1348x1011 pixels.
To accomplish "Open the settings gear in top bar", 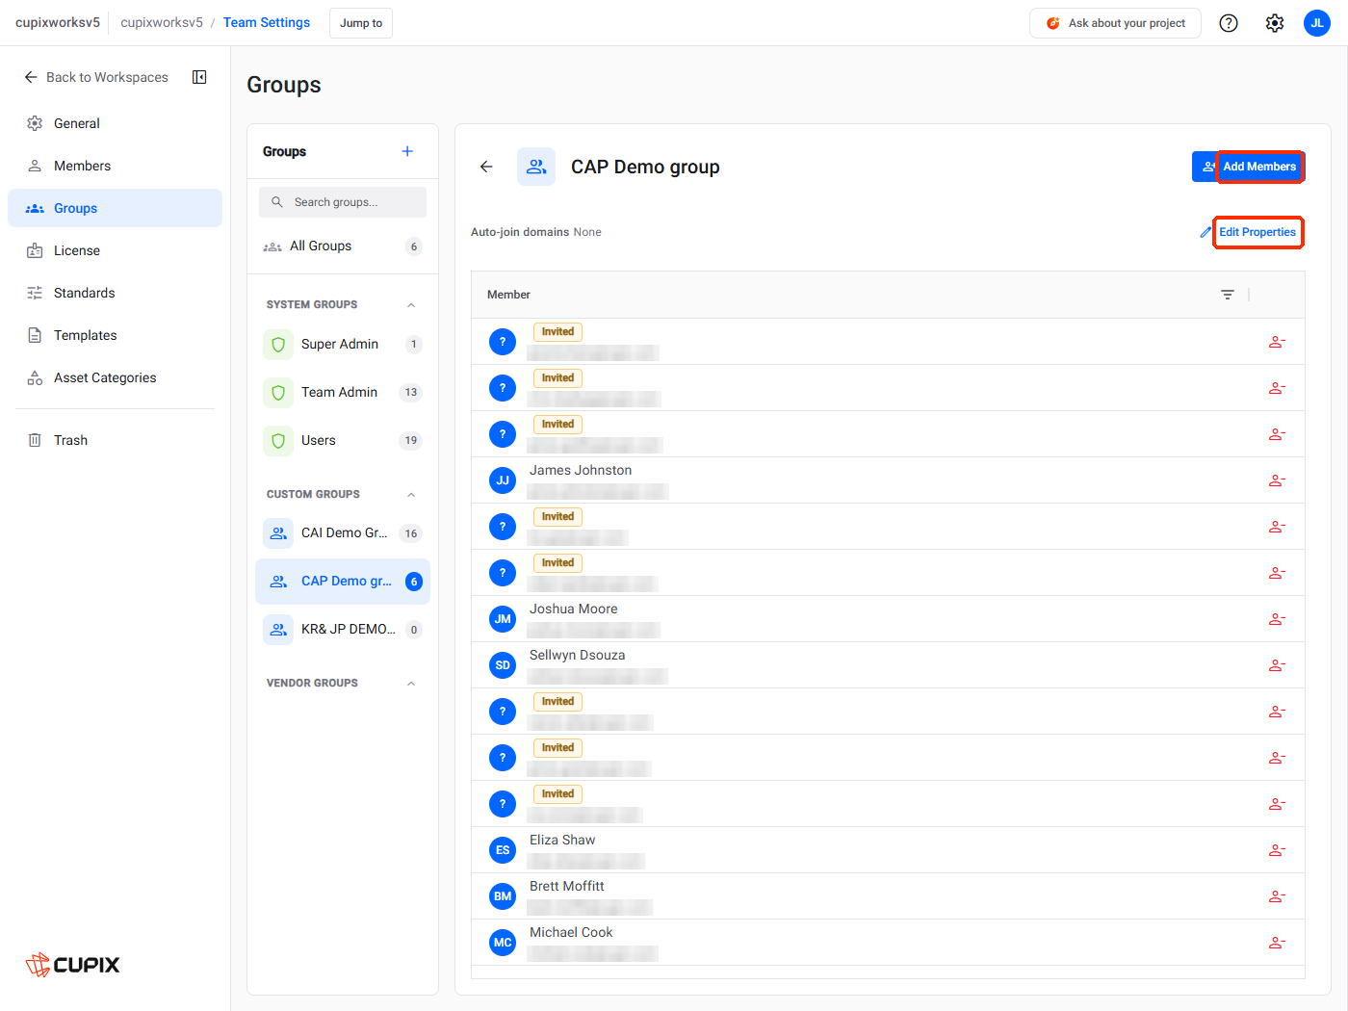I will point(1275,23).
